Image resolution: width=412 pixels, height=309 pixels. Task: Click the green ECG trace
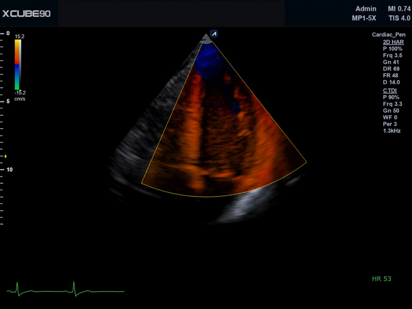(65, 289)
